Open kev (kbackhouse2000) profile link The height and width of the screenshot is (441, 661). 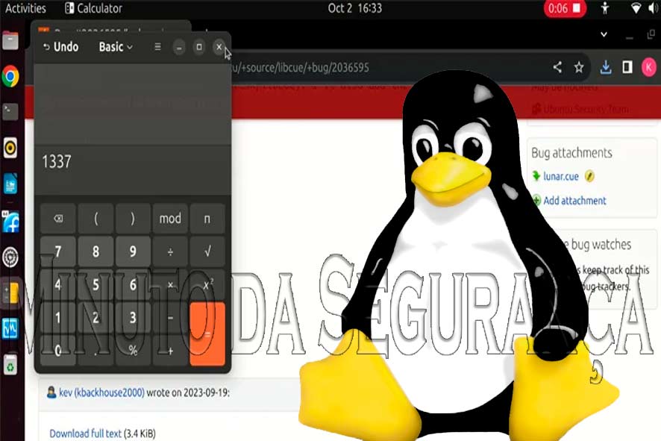click(101, 392)
